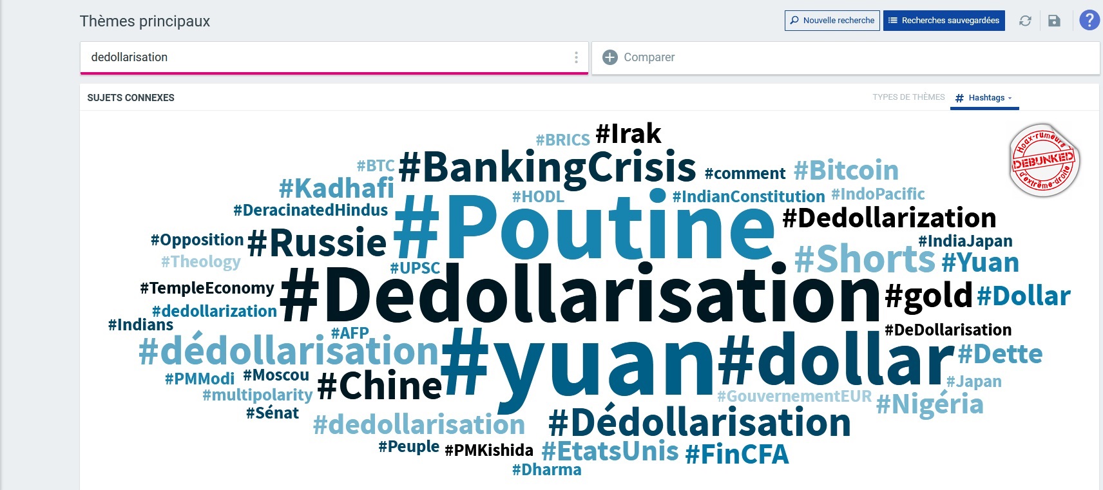Open the three-dot menu in search field
The height and width of the screenshot is (490, 1103).
pos(576,57)
